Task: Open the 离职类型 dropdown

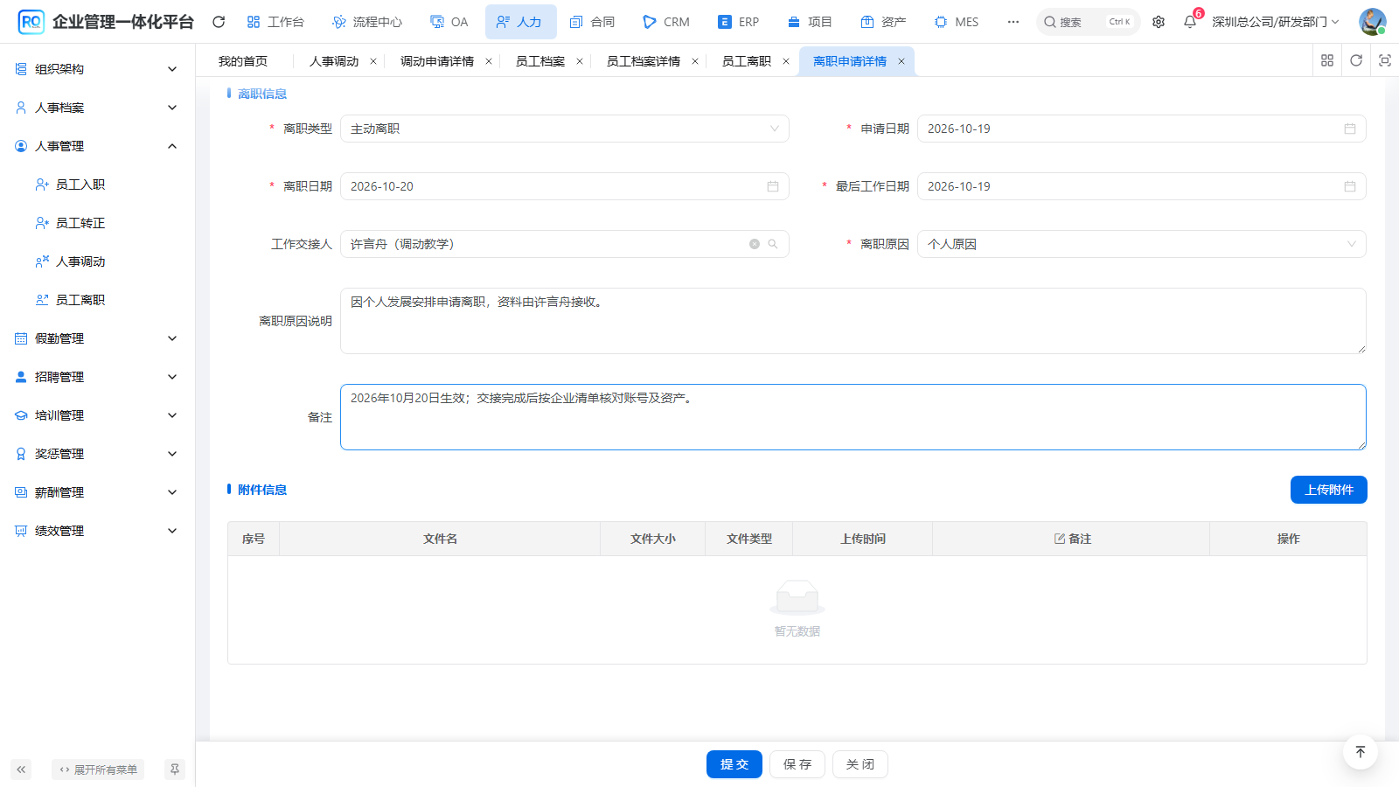Action: pos(565,129)
